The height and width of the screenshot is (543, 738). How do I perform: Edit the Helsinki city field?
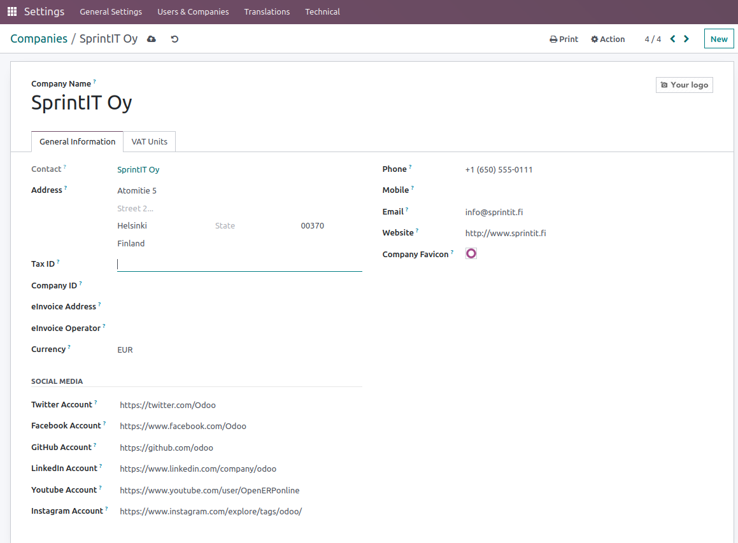[162, 226]
